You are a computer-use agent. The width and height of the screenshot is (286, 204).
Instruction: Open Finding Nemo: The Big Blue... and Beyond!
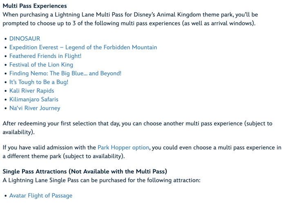pyautogui.click(x=65, y=73)
